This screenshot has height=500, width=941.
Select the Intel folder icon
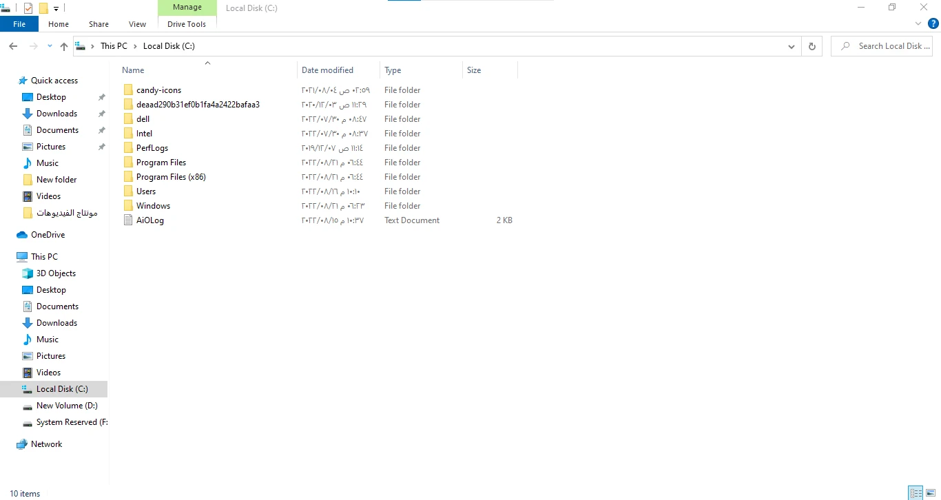click(x=128, y=134)
